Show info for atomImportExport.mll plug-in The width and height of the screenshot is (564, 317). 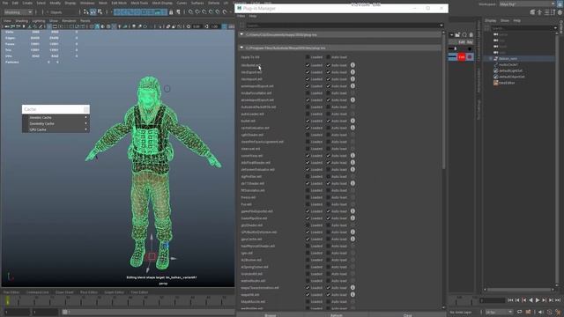click(x=352, y=100)
